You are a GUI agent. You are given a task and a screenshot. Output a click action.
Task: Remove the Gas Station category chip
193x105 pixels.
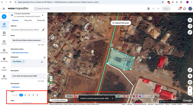pyautogui.click(x=23, y=61)
